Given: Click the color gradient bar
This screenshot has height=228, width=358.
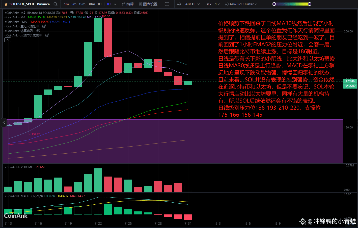Looking at the screenshot, I should 292,4.
